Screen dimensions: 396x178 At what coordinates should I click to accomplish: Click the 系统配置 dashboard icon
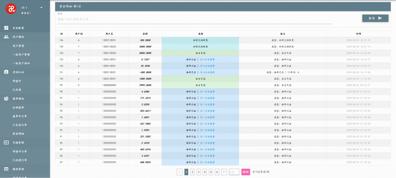coord(6,28)
